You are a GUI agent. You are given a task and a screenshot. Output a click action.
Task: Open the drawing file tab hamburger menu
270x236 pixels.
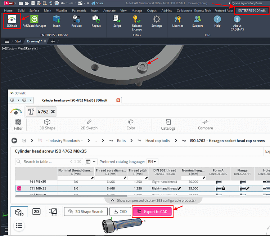7,41
